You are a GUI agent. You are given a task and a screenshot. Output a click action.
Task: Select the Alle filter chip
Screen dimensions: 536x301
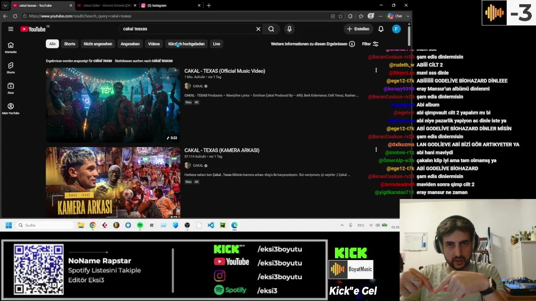click(x=52, y=44)
